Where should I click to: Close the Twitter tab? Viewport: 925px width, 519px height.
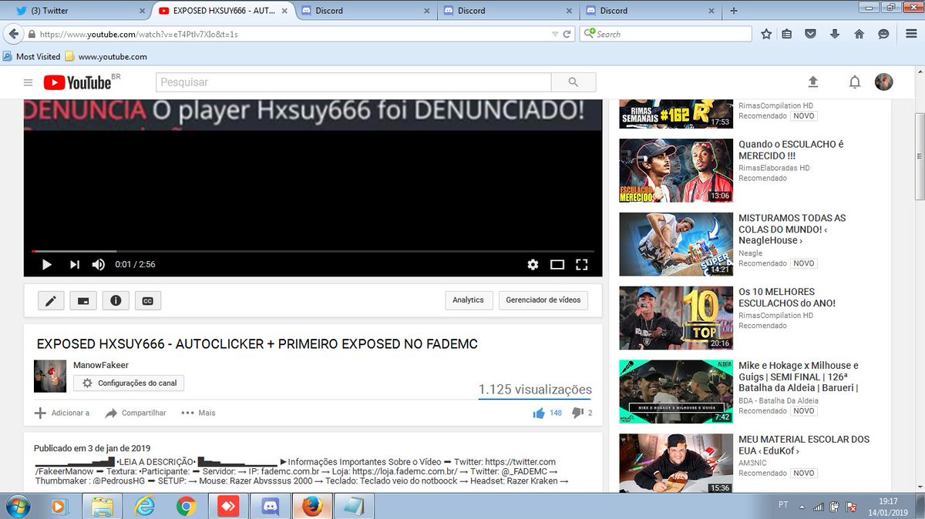(140, 11)
